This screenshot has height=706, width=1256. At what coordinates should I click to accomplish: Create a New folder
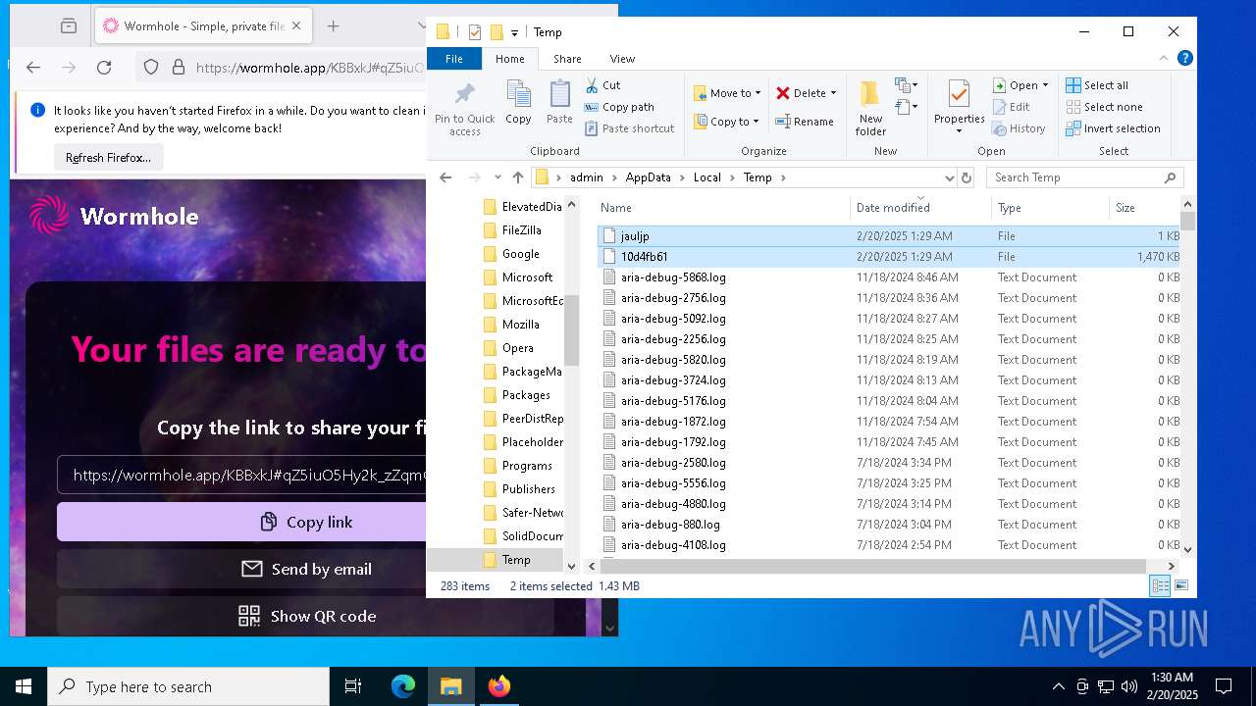[869, 108]
